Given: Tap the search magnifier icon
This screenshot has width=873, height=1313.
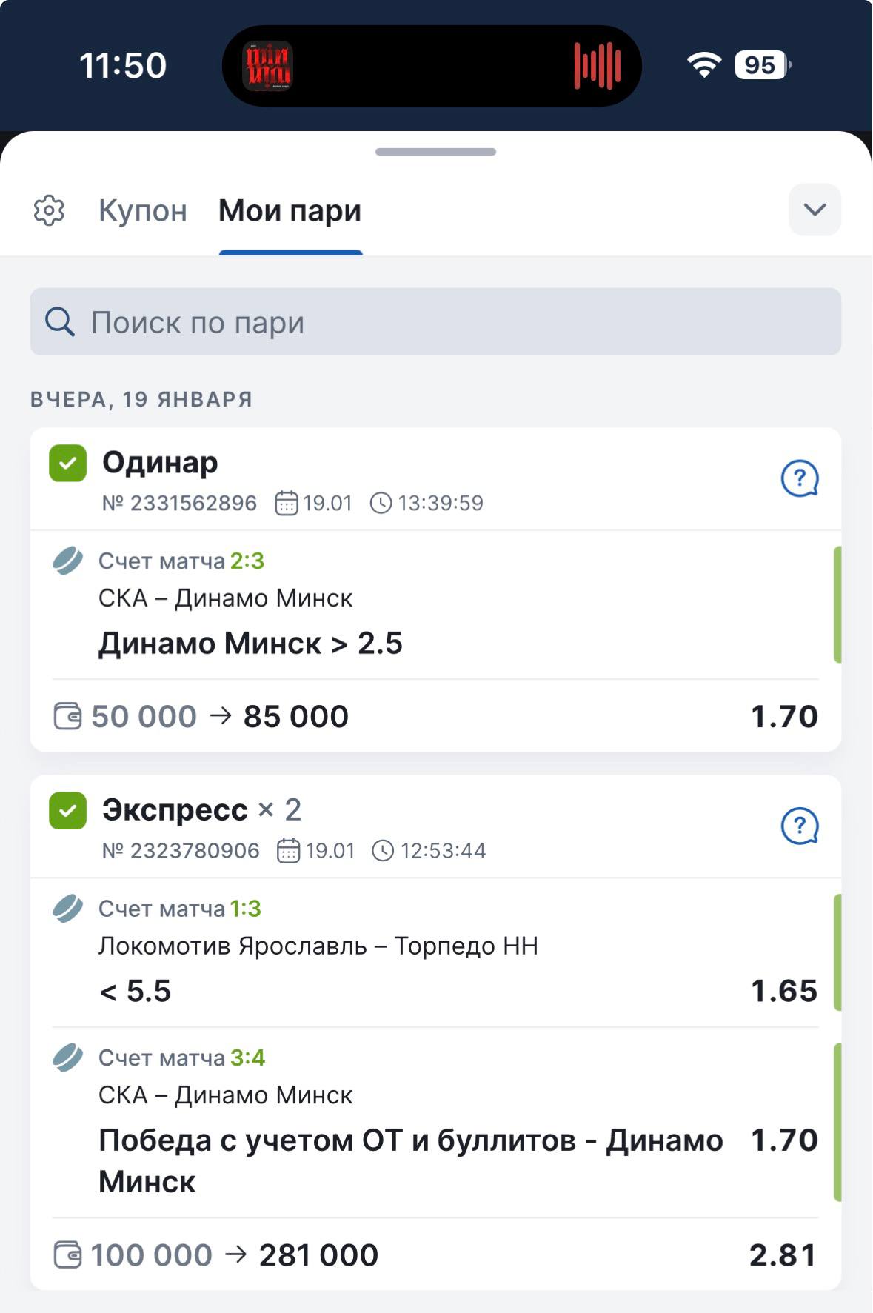Looking at the screenshot, I should 59,322.
